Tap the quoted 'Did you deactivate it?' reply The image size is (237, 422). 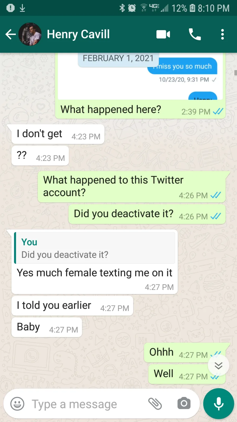click(x=95, y=248)
